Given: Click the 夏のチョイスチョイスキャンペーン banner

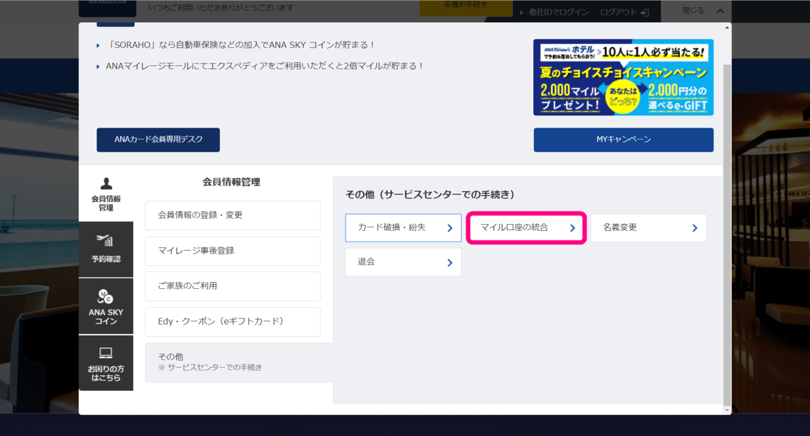Looking at the screenshot, I should 624,77.
